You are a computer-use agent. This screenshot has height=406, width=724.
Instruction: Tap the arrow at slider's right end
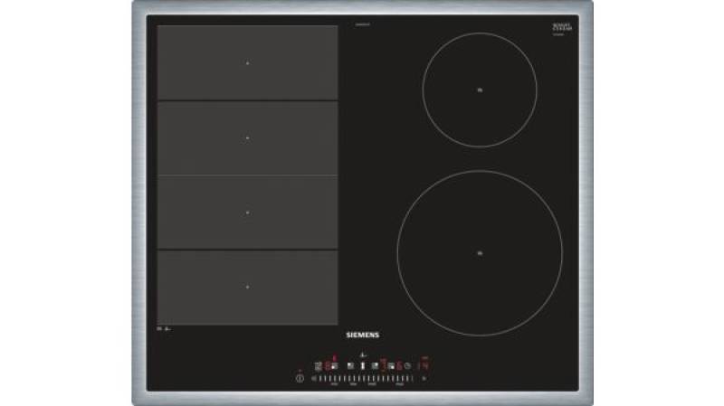(424, 378)
